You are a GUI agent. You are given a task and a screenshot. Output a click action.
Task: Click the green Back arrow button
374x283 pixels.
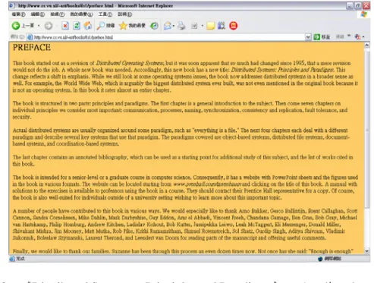pyautogui.click(x=16, y=26)
